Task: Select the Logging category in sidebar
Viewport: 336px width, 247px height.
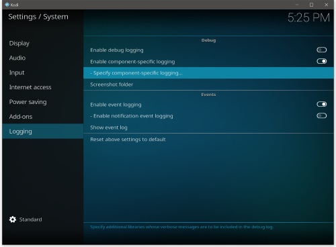Action: (x=43, y=132)
